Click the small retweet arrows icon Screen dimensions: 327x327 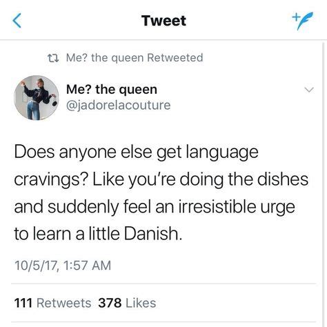coord(53,58)
